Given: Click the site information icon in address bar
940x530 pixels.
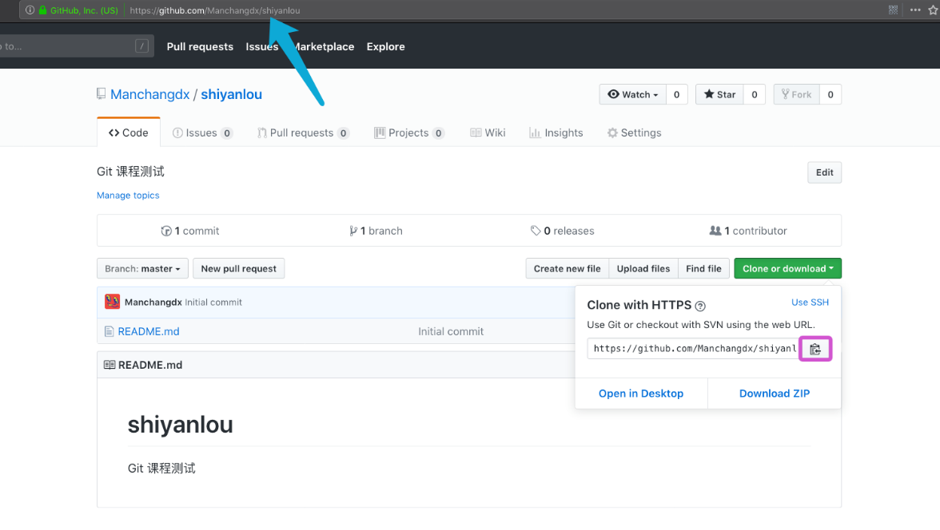Looking at the screenshot, I should 30,10.
